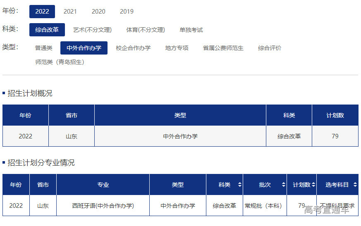Switch type to 普通类

44,48
